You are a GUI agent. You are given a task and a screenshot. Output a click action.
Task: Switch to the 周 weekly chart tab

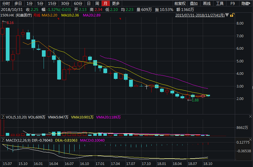tap(97, 3)
